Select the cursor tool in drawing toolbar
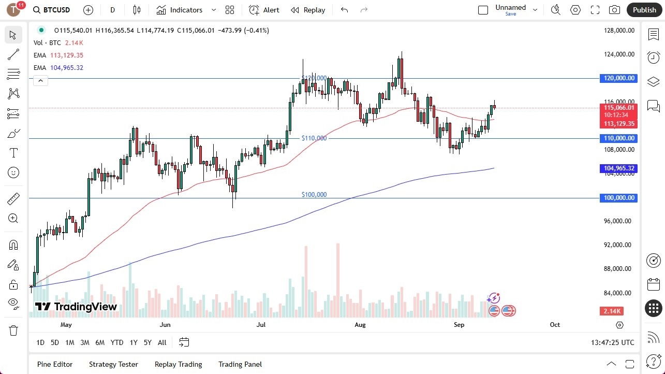Viewport: 665px width, 374px height. (x=13, y=35)
